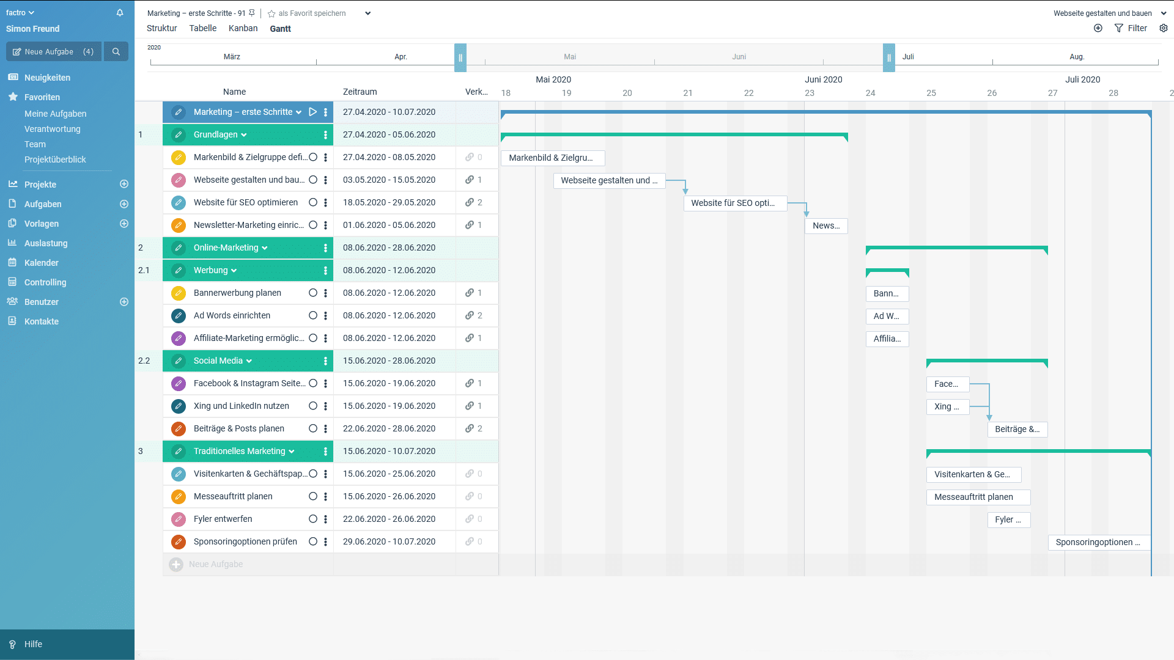
Task: Toggle status circle of Beiträge & Posts planen
Action: coord(313,428)
